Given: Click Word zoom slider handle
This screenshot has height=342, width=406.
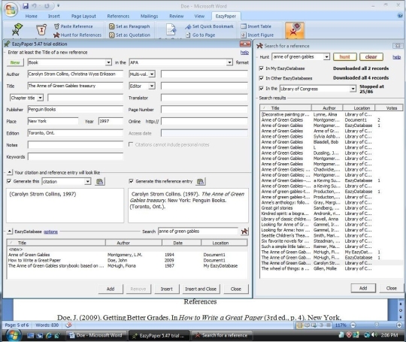Looking at the screenshot, I should point(377,325).
